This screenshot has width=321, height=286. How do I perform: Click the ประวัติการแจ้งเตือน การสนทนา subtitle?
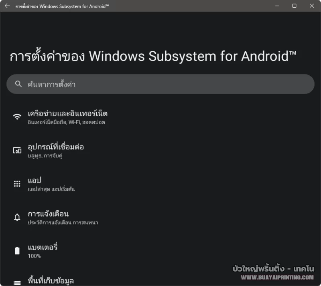point(63,222)
